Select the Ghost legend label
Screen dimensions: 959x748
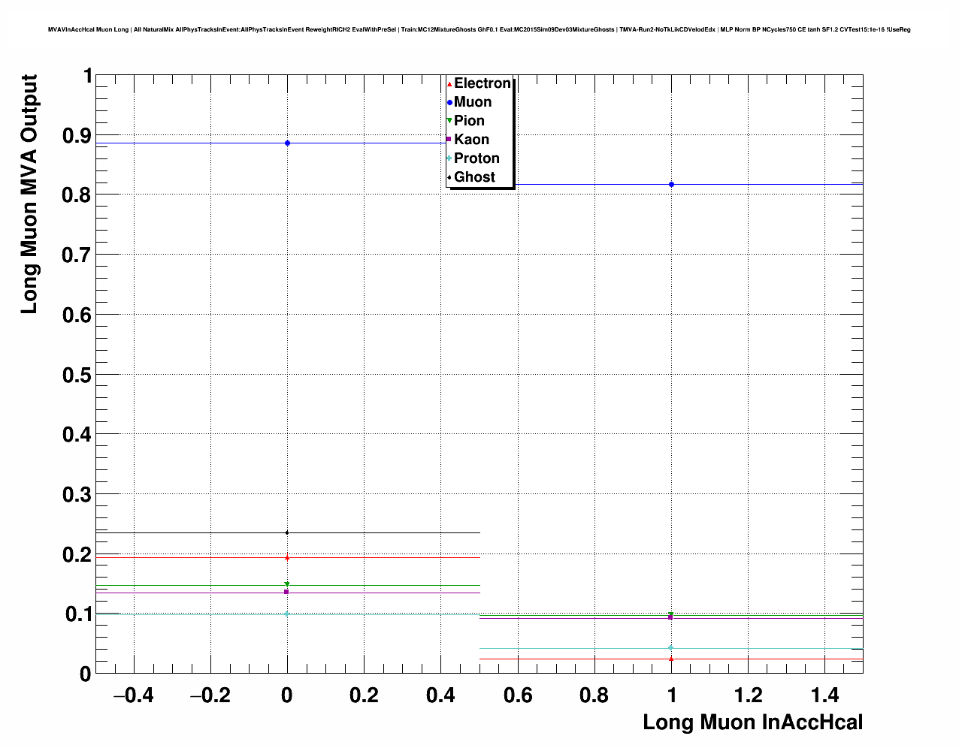pyautogui.click(x=474, y=177)
